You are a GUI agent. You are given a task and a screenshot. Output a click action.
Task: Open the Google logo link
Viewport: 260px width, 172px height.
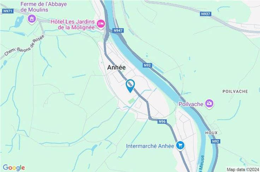click(14, 167)
